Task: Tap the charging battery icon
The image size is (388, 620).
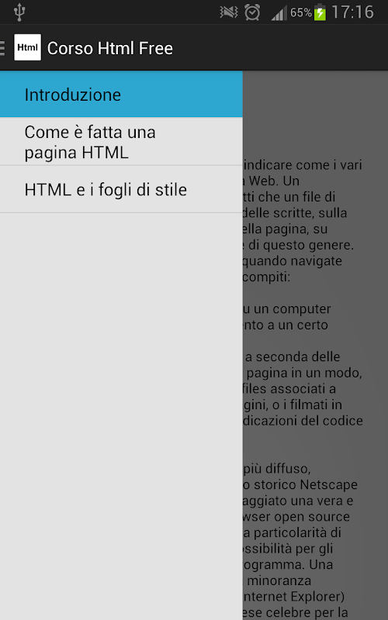Action: tap(320, 12)
